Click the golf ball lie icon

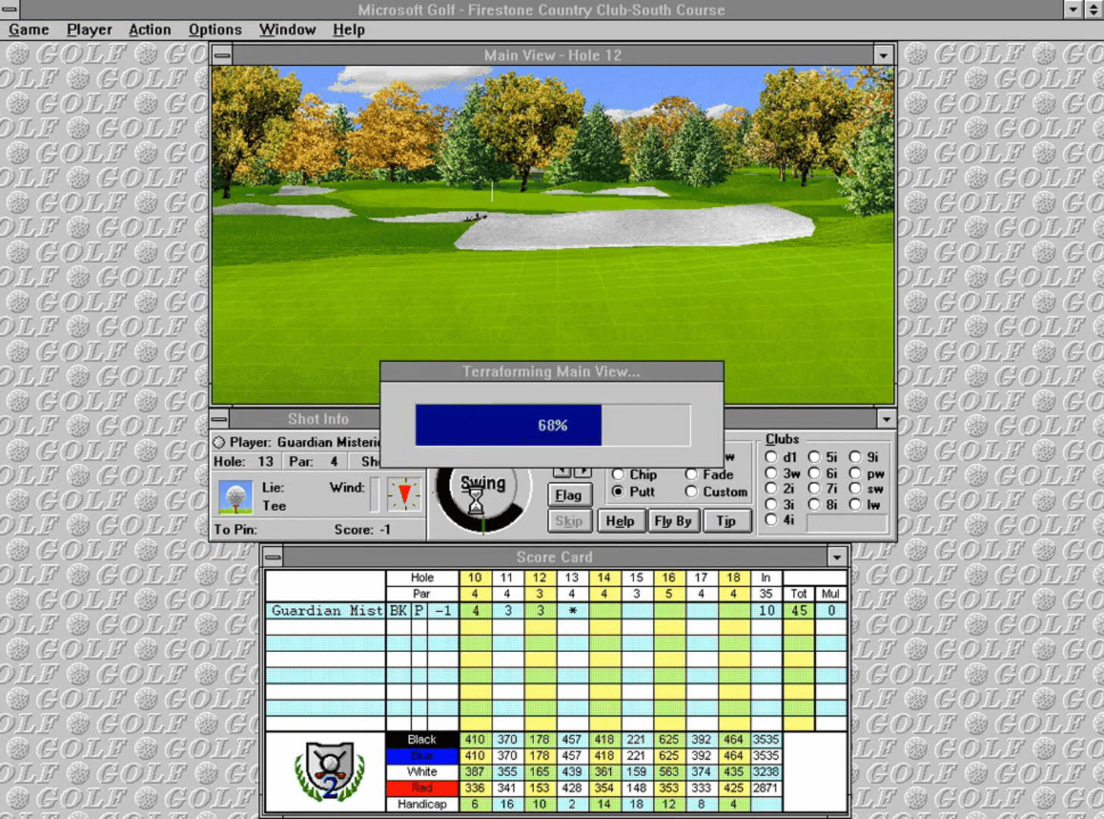click(x=235, y=497)
